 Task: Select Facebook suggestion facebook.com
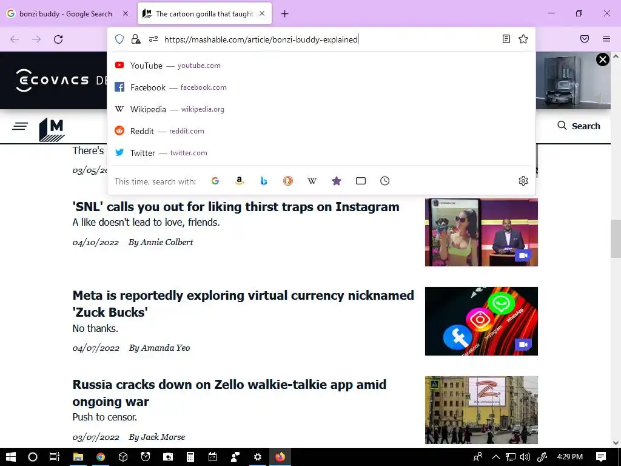(x=321, y=87)
